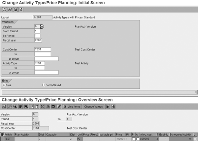The image size is (198, 141).
Task: Click period screen icon in Overview toolbar
Action: (4, 107)
